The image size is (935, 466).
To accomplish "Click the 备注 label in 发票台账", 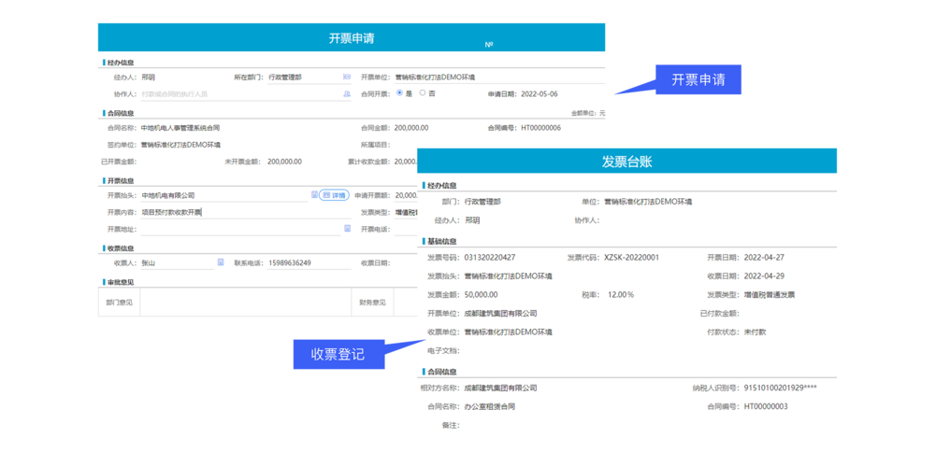I will (x=451, y=426).
